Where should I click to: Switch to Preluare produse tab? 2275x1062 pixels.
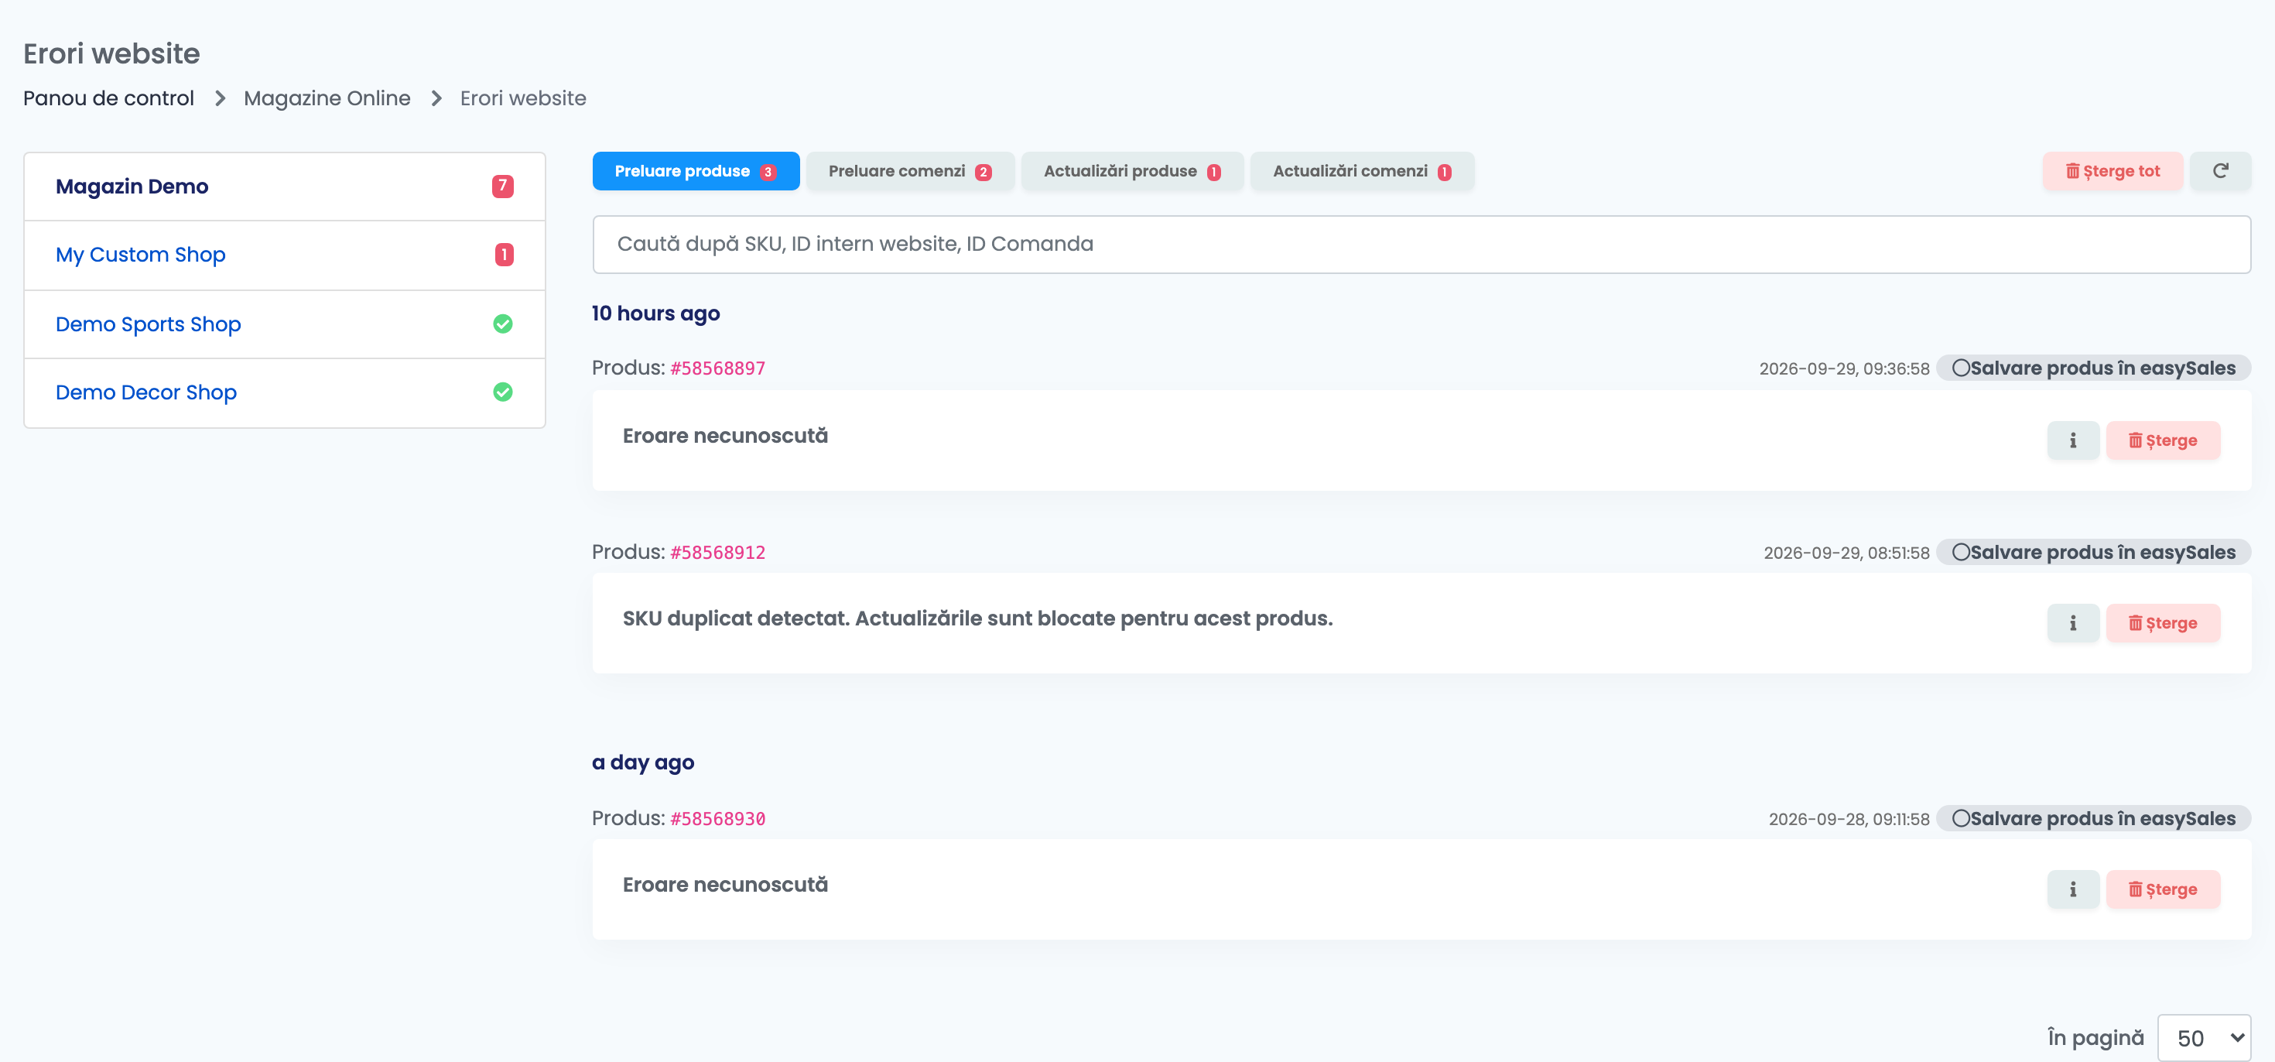[696, 170]
